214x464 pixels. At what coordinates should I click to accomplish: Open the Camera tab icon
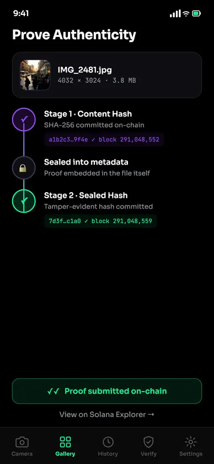click(x=22, y=442)
